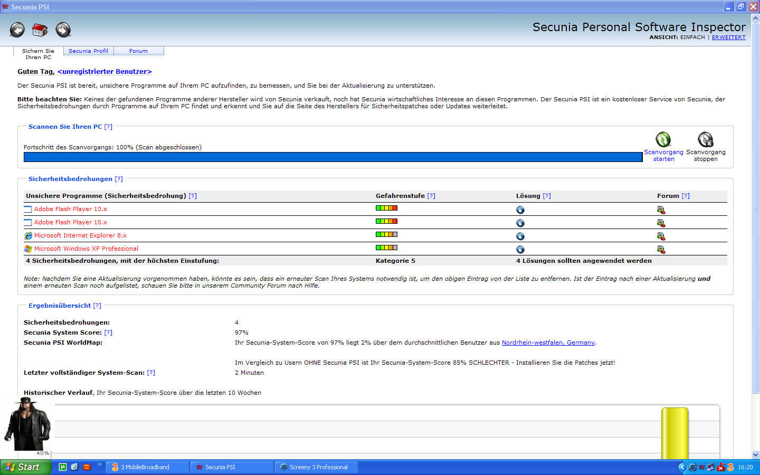This screenshot has height=475, width=760.
Task: Switch to the Secunia Profil tab
Action: coord(88,51)
